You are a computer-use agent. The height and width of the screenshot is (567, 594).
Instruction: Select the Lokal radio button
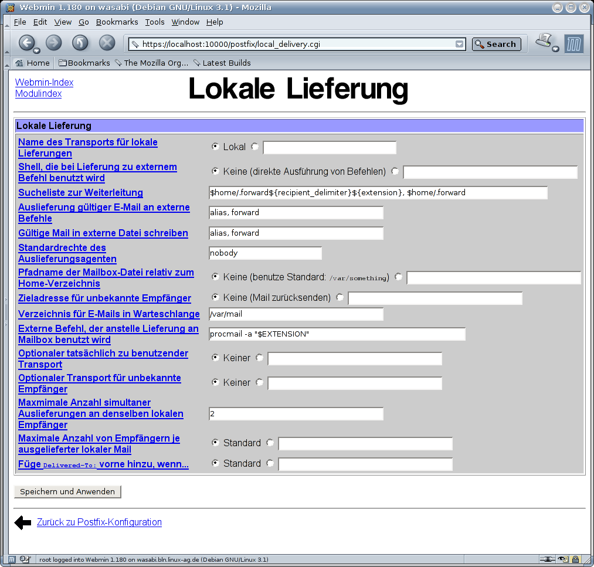(x=215, y=146)
